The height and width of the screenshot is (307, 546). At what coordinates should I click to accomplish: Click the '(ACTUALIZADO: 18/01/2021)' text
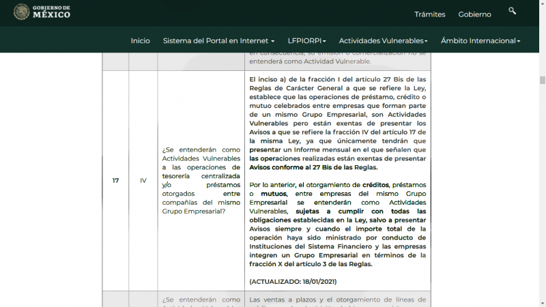tap(293, 281)
